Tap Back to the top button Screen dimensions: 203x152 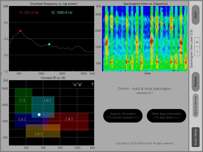tap(196, 105)
